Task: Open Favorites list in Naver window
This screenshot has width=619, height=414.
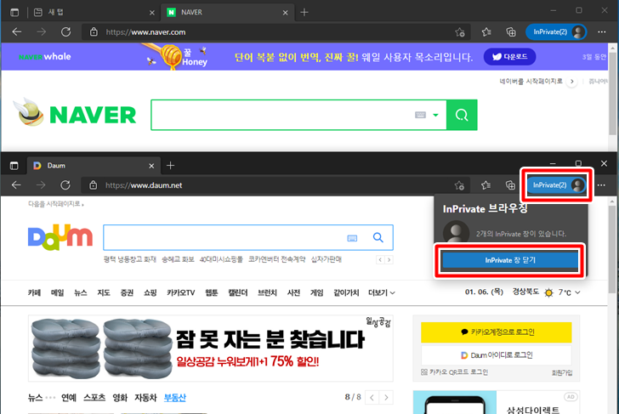Action: pos(486,32)
